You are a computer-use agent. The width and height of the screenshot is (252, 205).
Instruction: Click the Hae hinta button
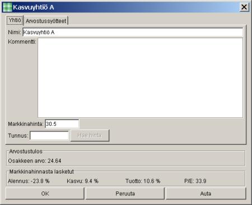click(x=90, y=135)
